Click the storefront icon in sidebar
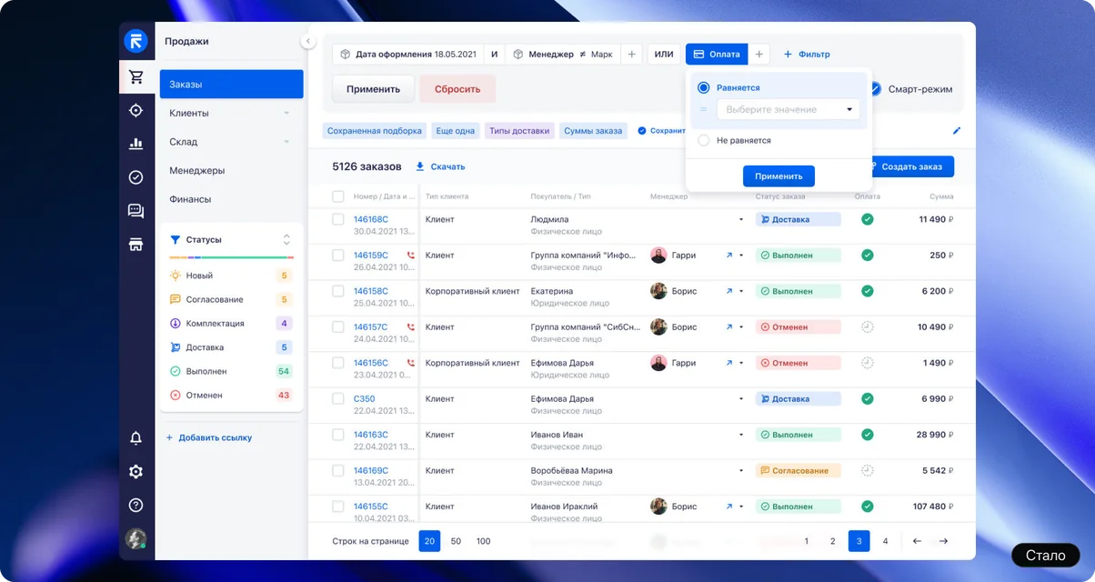 coord(136,244)
